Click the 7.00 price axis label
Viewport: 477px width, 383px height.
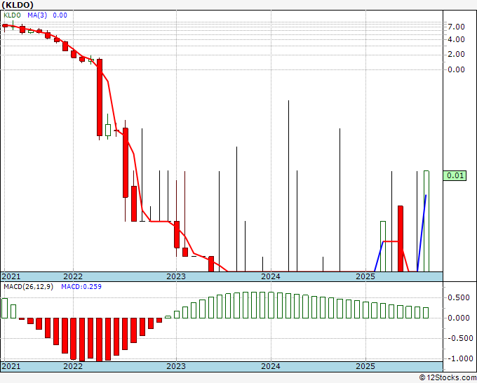(x=456, y=27)
